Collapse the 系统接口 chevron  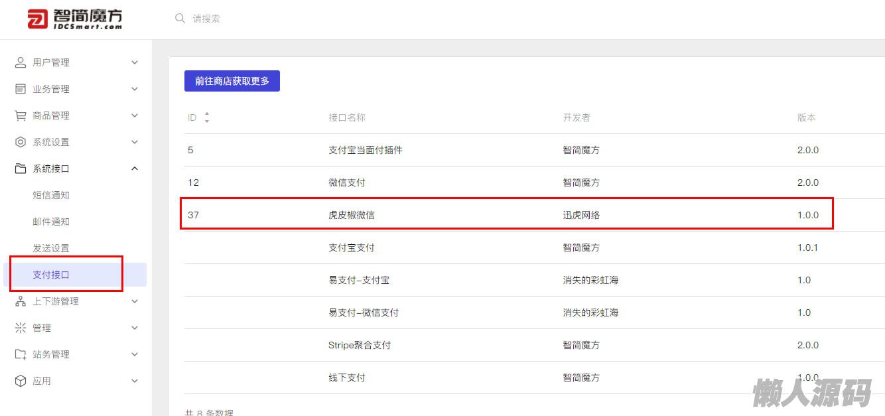(x=135, y=169)
